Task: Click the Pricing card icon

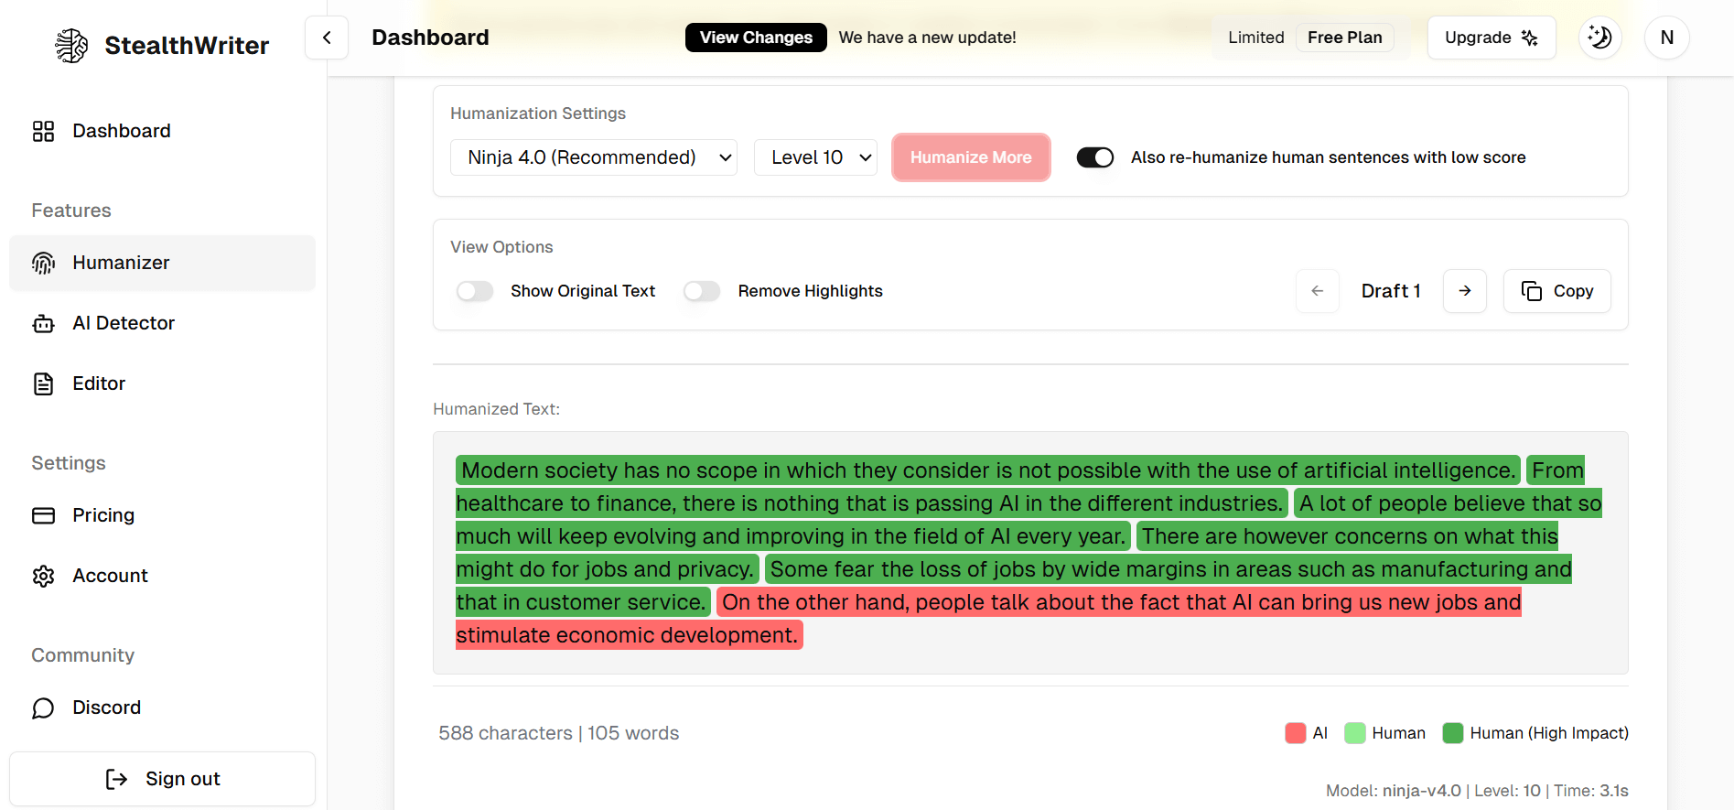Action: point(43,515)
